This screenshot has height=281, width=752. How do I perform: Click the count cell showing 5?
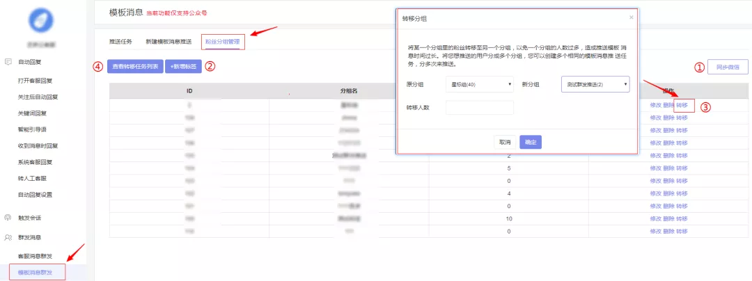pos(508,168)
